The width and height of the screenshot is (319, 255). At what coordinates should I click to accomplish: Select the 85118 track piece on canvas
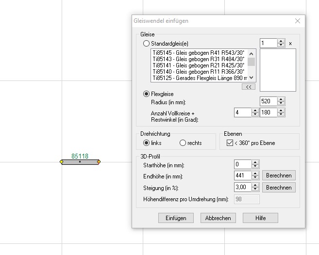[x=80, y=162]
